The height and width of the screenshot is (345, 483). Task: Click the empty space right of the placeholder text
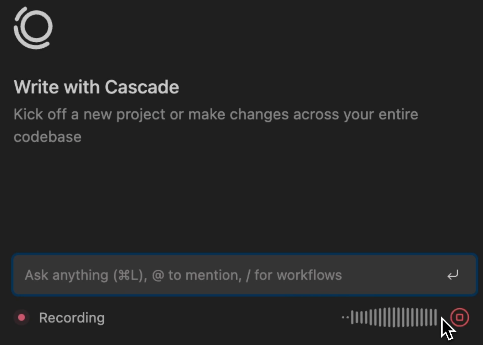point(392,275)
